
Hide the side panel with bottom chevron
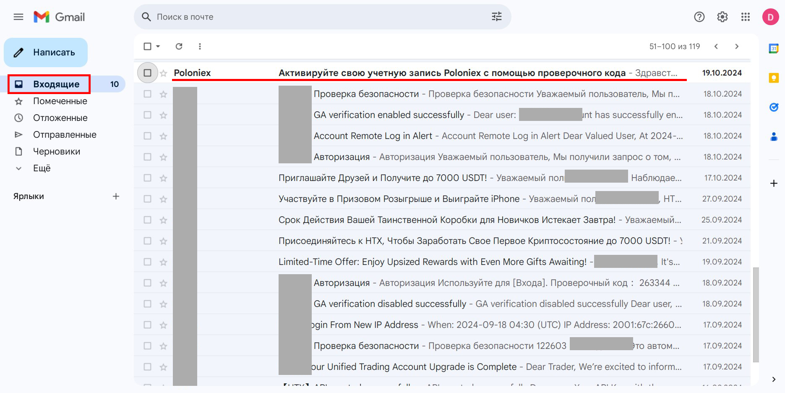(774, 379)
